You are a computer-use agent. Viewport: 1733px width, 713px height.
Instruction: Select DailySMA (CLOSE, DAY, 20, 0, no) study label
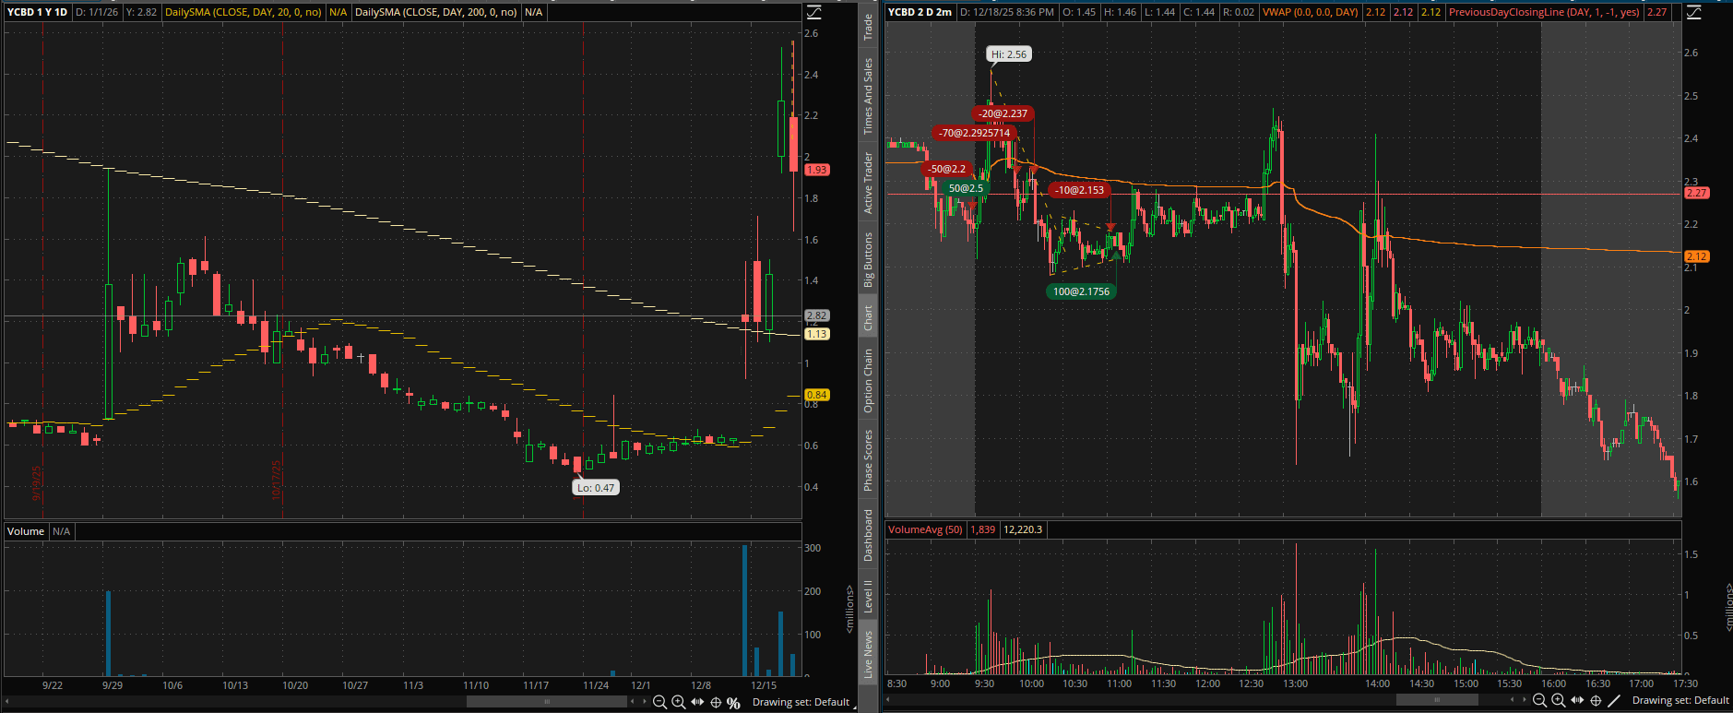click(x=243, y=12)
